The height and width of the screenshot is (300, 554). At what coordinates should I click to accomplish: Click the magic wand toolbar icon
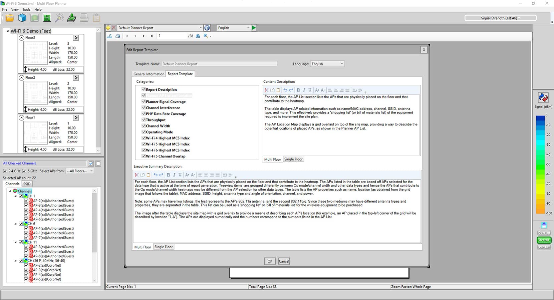pyautogui.click(x=59, y=18)
